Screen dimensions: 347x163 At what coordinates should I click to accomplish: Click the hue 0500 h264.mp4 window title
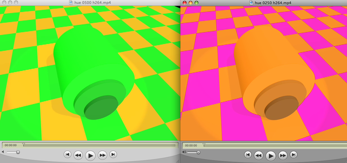point(92,3)
